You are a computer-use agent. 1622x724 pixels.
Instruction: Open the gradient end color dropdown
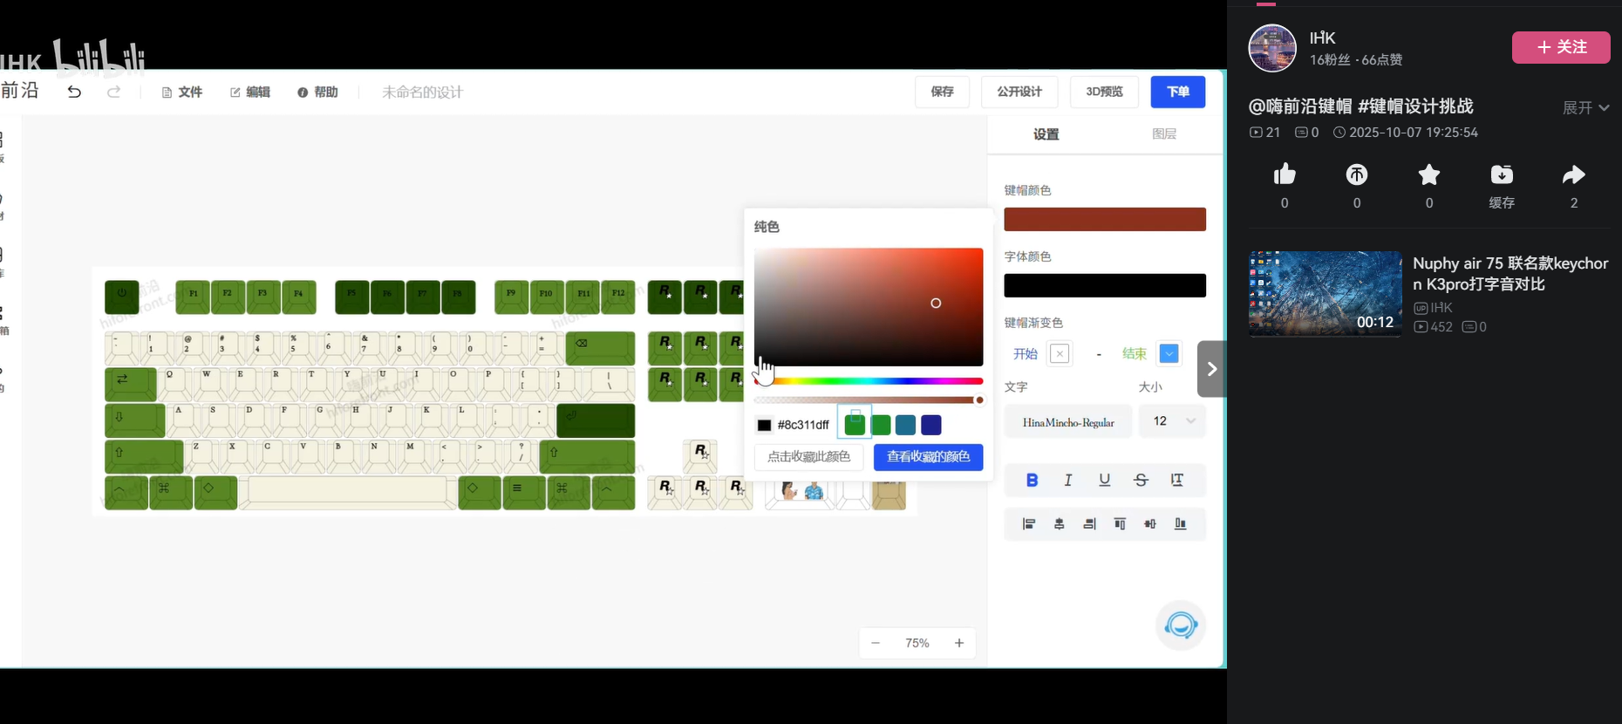[x=1169, y=353]
